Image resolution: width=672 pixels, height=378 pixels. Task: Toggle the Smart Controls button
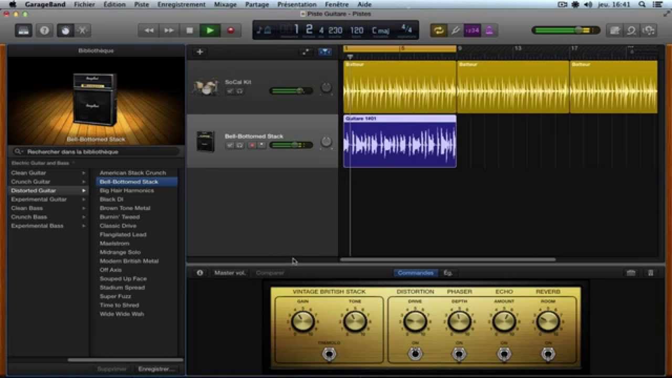(x=65, y=30)
